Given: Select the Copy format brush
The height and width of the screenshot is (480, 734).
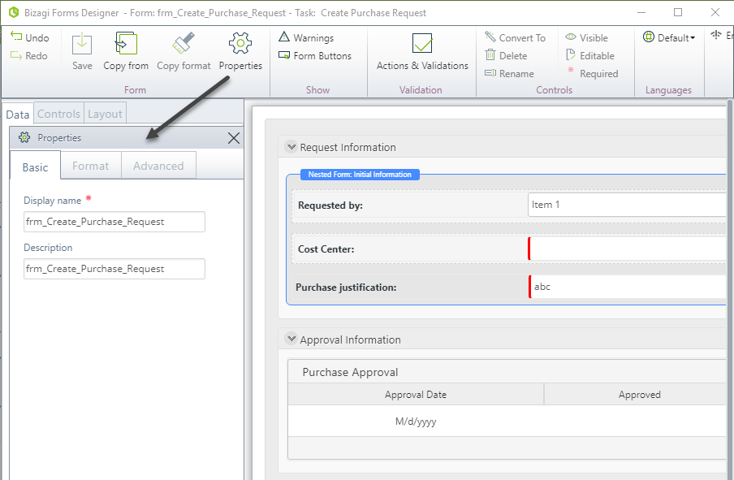Looking at the screenshot, I should [x=183, y=43].
